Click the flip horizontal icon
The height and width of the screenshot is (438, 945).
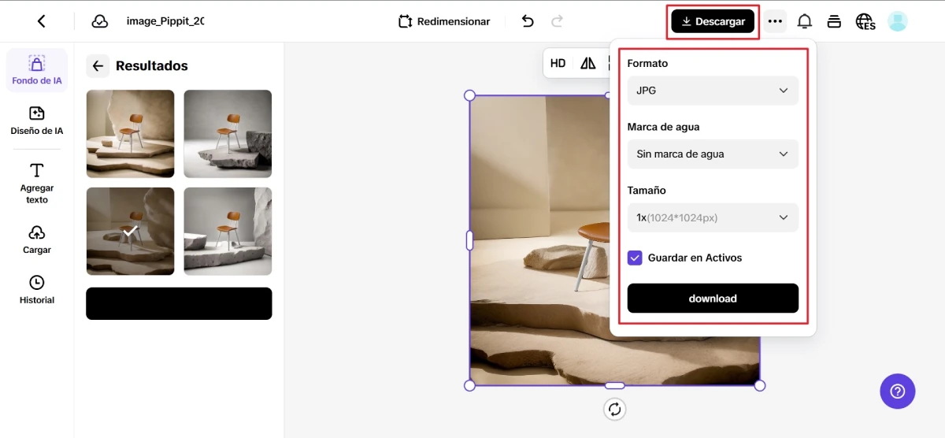point(588,63)
